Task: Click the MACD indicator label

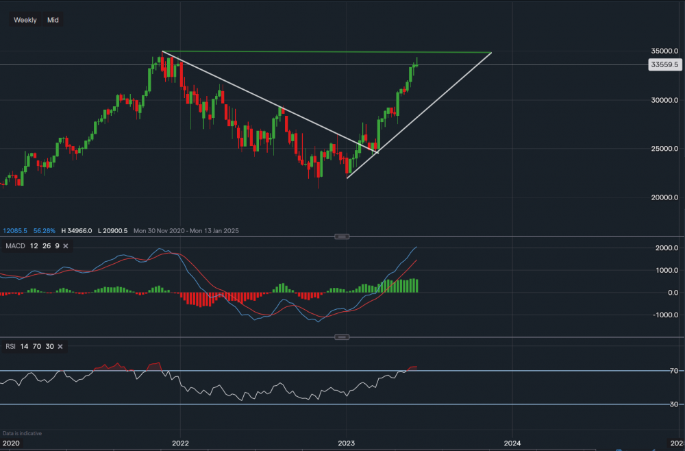Action: [15, 246]
